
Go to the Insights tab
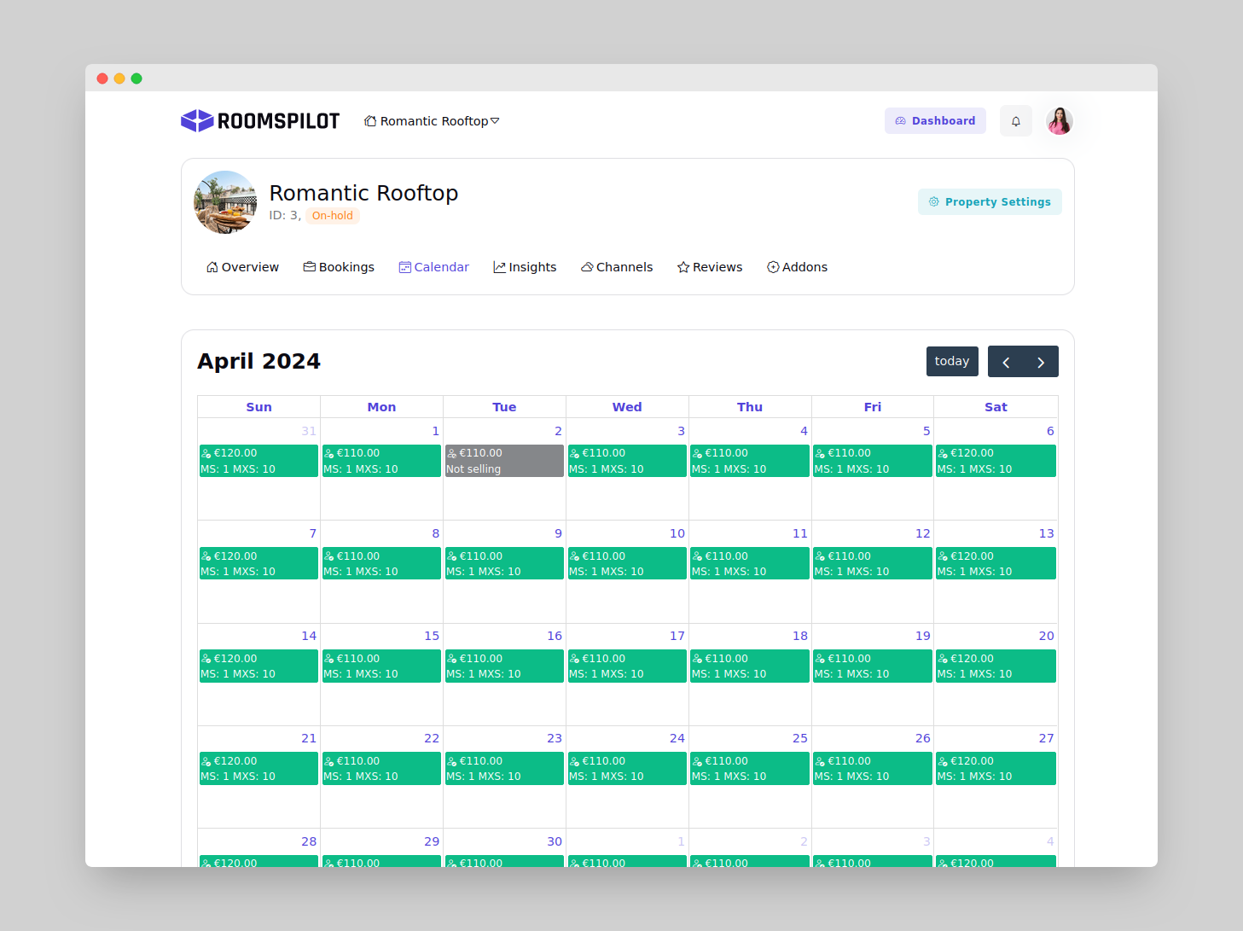pyautogui.click(x=525, y=267)
